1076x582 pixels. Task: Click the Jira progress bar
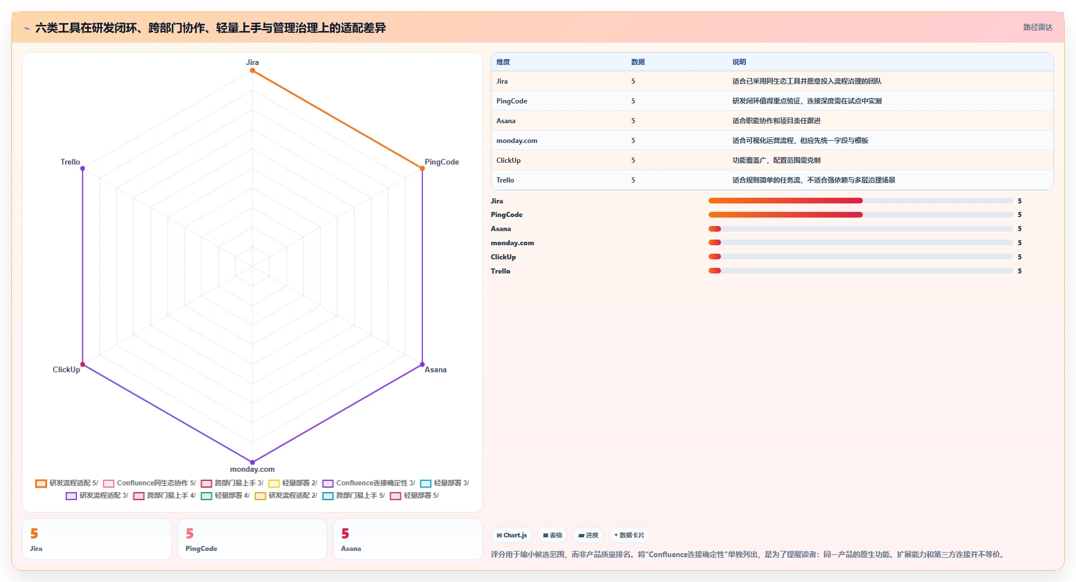click(861, 201)
